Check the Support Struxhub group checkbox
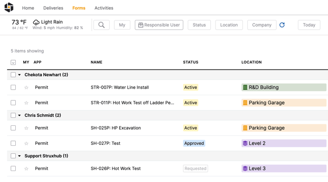 coord(13,156)
